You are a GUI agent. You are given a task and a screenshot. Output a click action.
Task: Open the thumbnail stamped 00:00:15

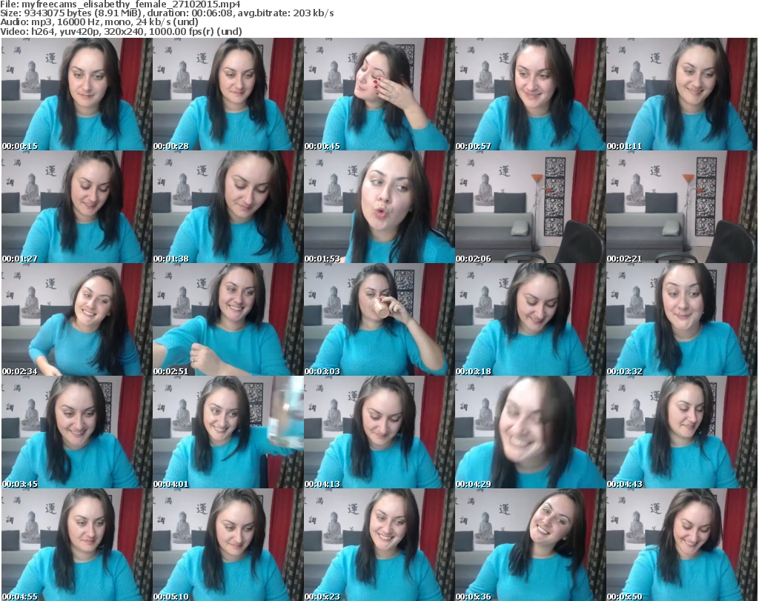pos(76,94)
